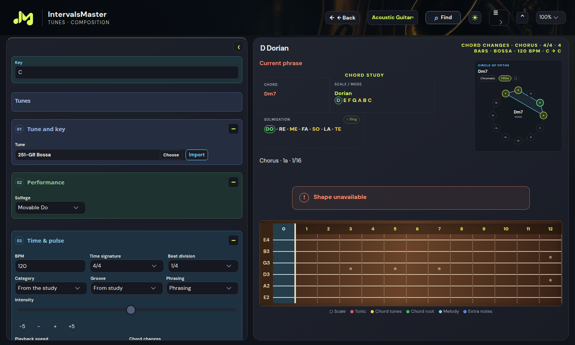Click the Import tune button
575x345 pixels.
(x=197, y=155)
